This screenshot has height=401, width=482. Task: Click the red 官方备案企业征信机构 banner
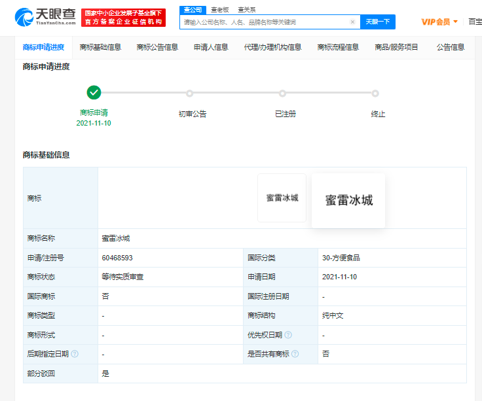[123, 18]
